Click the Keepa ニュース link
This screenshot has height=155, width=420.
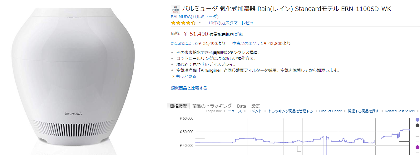(x=235, y=111)
